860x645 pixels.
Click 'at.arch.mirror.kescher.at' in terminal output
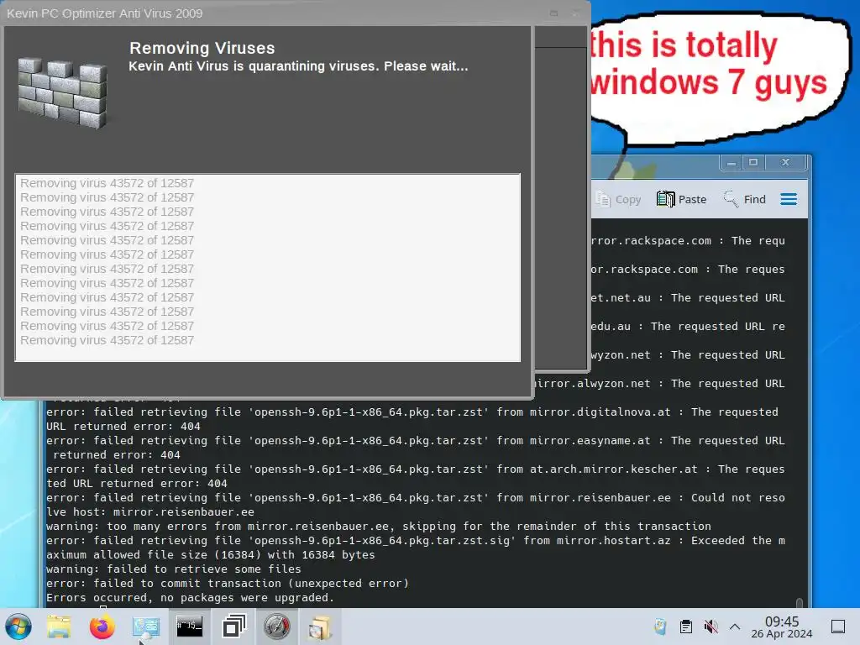[614, 469]
